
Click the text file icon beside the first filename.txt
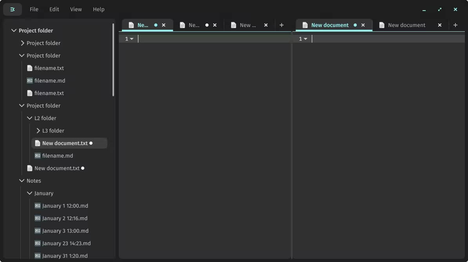point(30,68)
